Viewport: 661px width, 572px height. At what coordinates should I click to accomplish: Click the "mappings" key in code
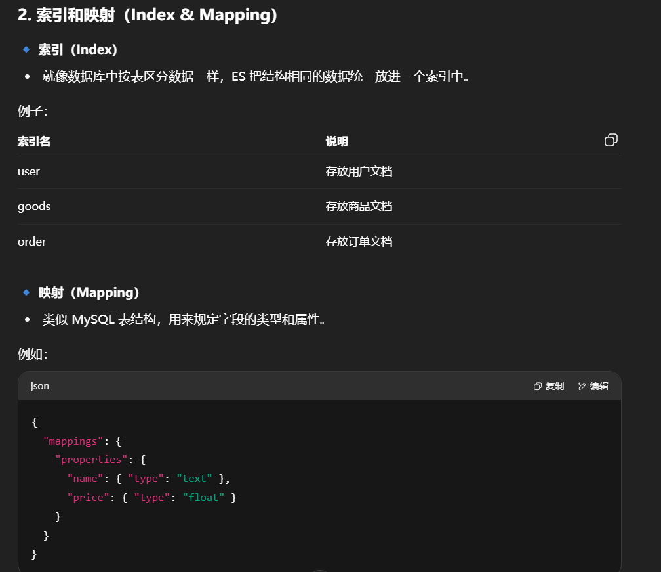click(x=73, y=441)
